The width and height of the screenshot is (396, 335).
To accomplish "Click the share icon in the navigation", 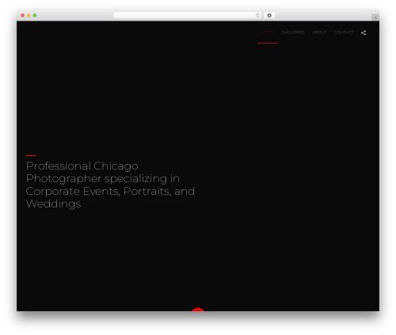I will [x=364, y=32].
